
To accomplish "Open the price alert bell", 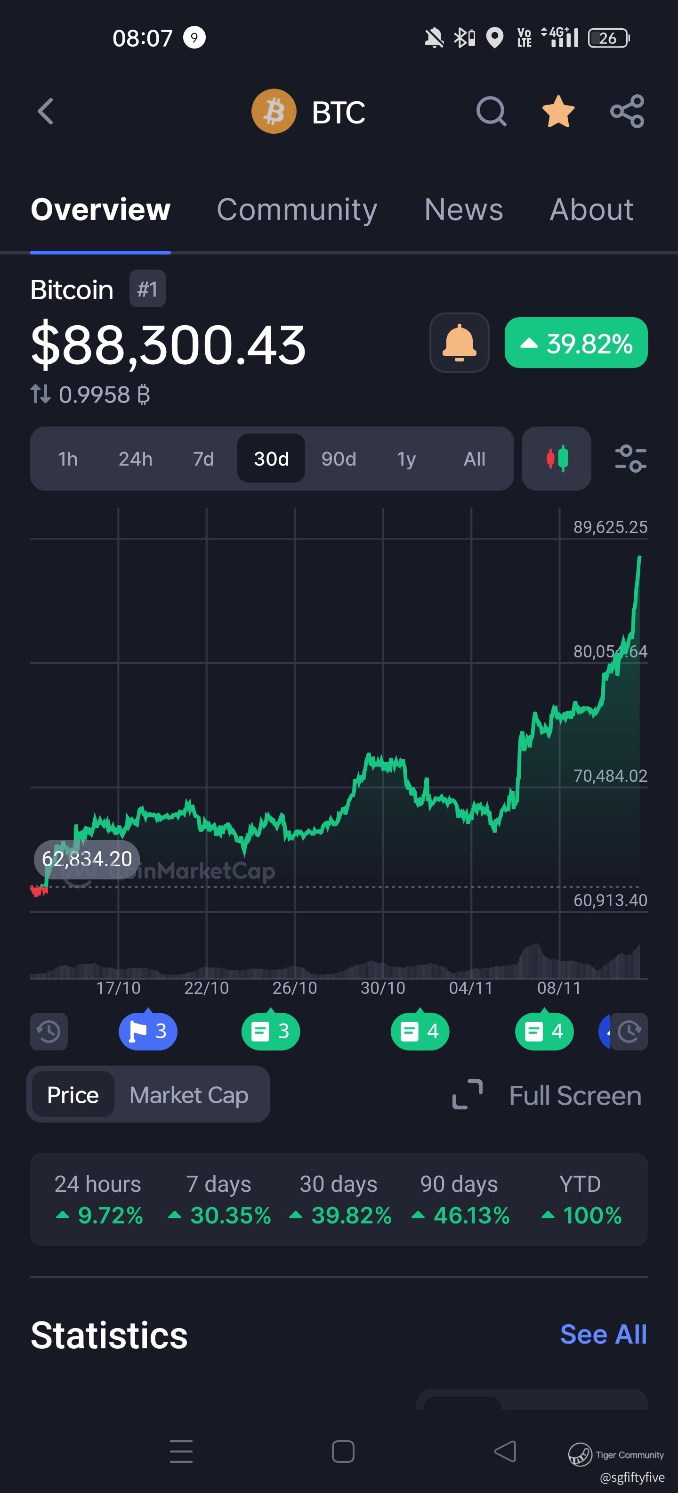I will pos(459,343).
